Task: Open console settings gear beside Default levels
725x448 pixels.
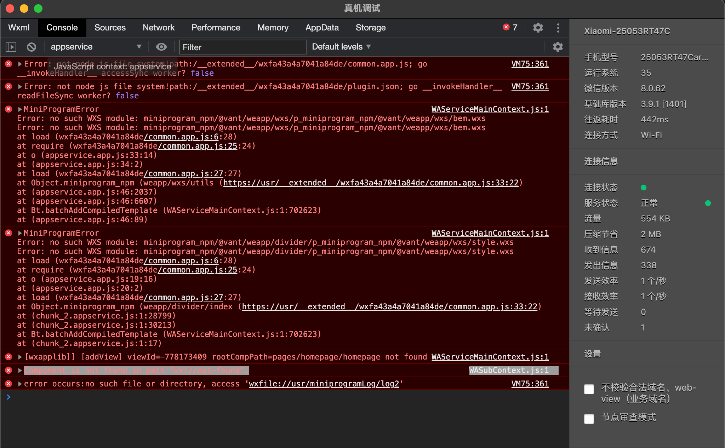Action: point(558,47)
